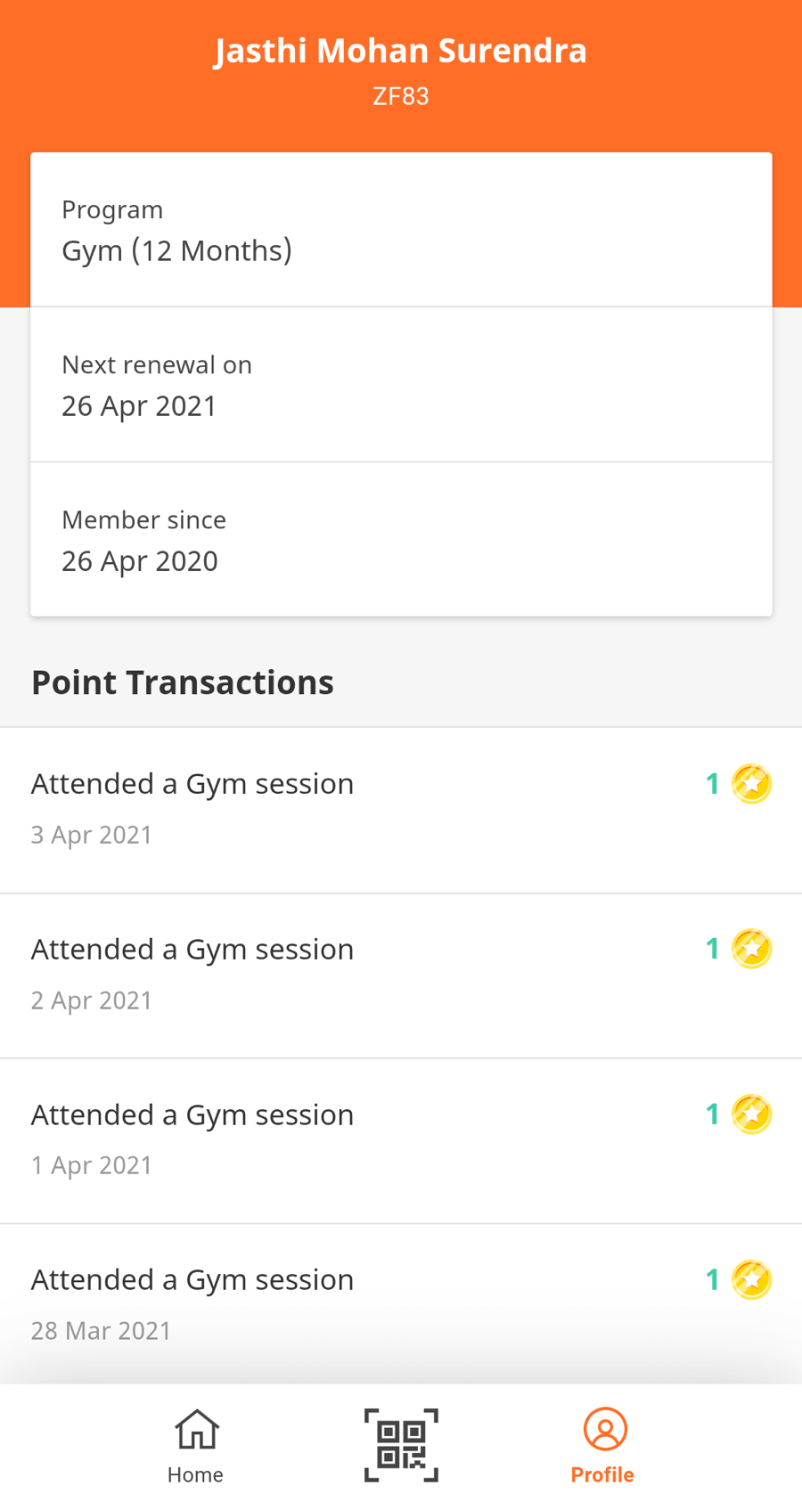Click the gold coin for 3 Apr 2021
The image size is (802, 1502).
click(751, 784)
